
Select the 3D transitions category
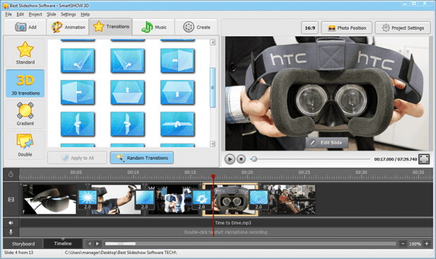tap(25, 84)
